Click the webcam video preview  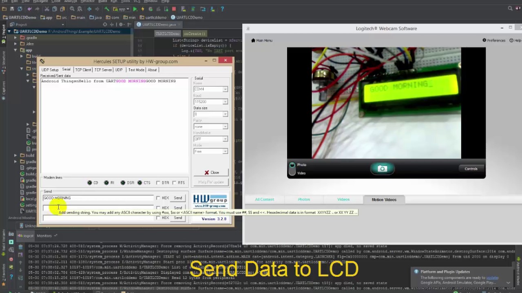(386, 103)
